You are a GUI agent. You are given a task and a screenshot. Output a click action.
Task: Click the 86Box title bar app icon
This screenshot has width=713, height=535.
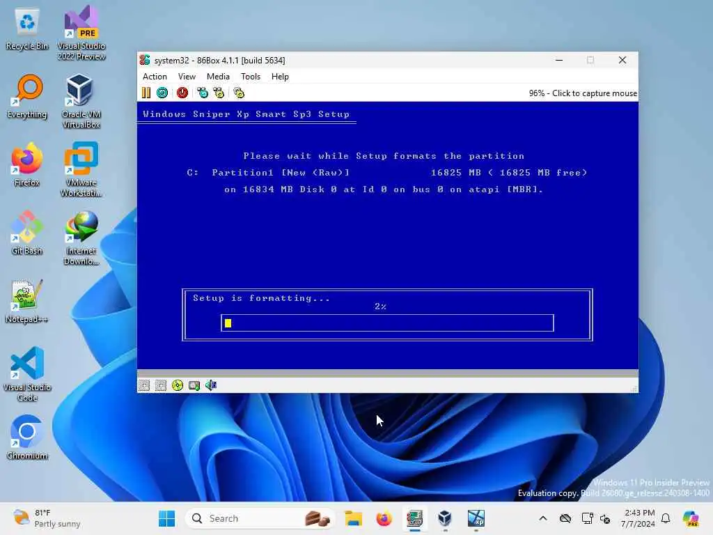(145, 60)
